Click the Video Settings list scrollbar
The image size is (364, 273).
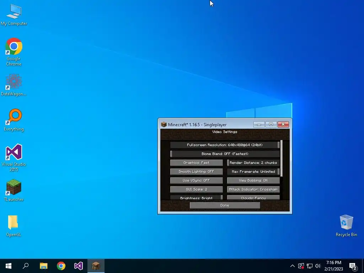[x=282, y=158]
